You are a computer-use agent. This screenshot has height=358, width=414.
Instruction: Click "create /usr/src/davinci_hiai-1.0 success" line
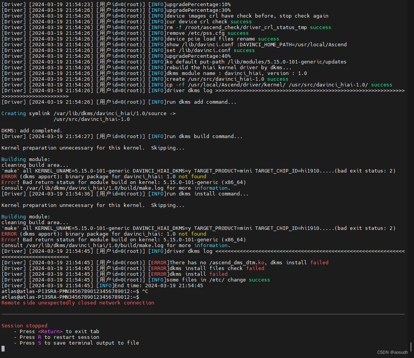click(145, 79)
